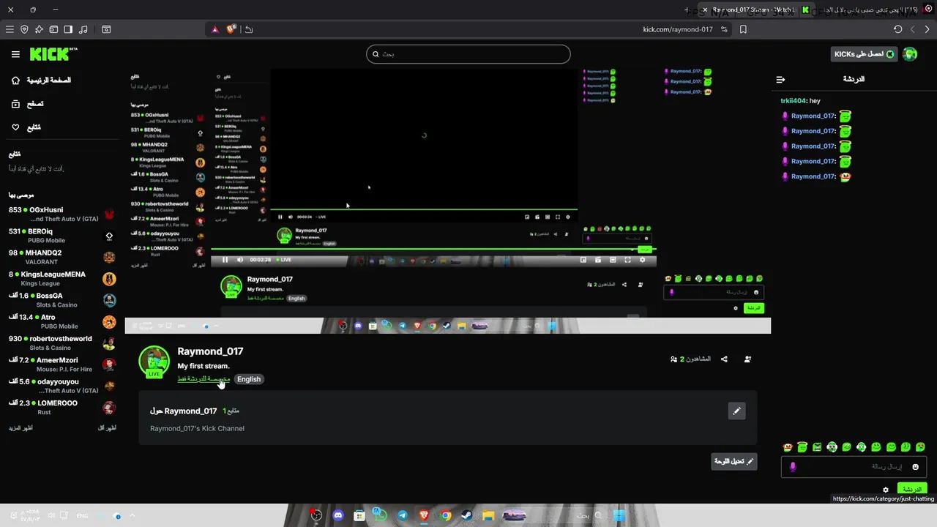Edit the About Raymond_017 panel
Screen dimensions: 937x527
(736, 411)
